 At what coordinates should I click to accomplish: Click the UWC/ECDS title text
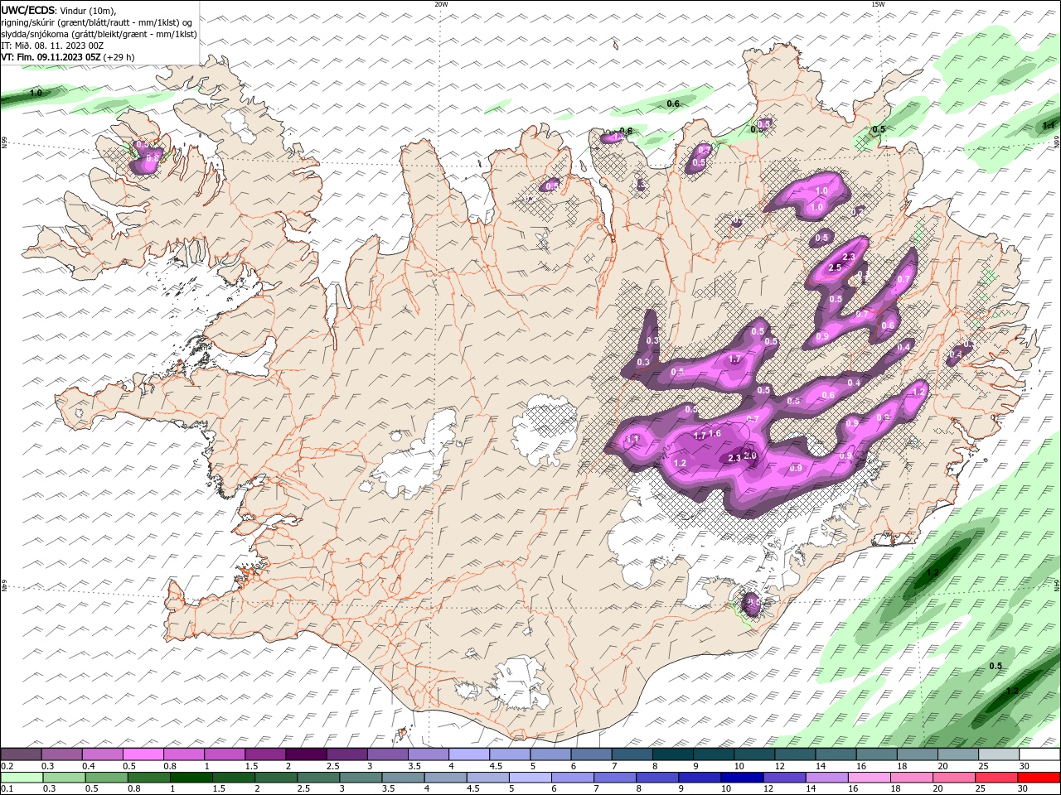click(28, 10)
